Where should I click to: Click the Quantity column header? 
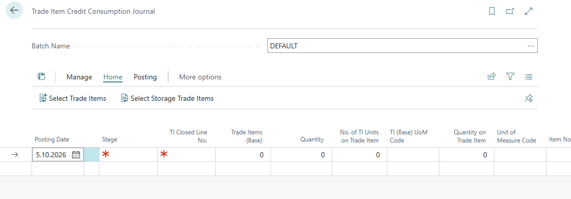point(312,139)
